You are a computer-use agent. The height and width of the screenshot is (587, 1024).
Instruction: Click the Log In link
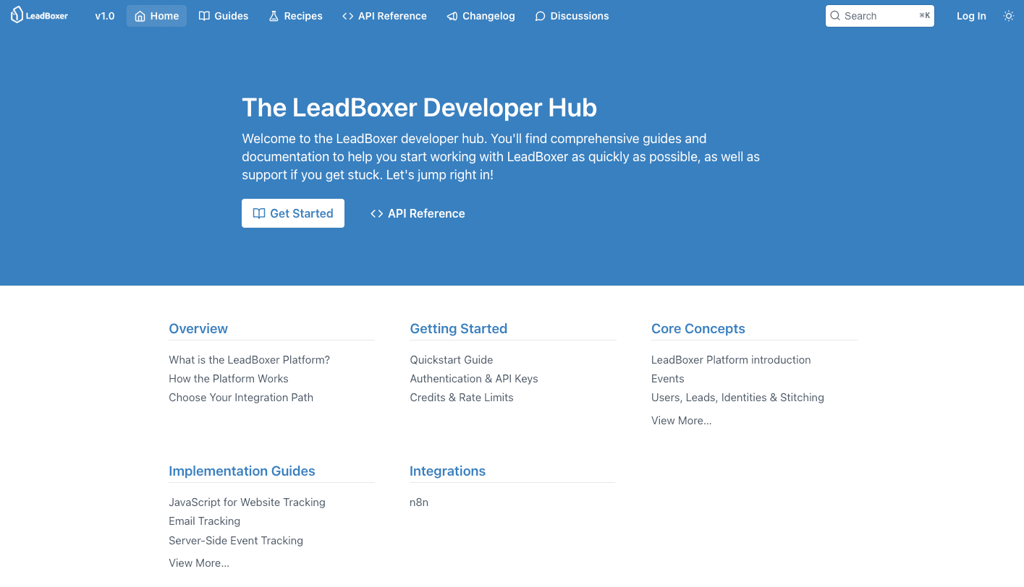click(x=971, y=16)
